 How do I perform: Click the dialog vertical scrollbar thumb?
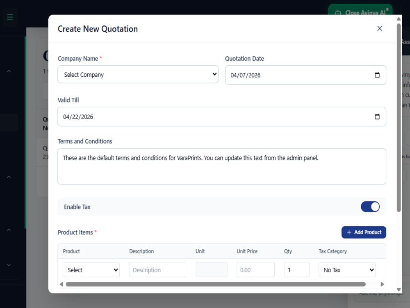(x=399, y=117)
